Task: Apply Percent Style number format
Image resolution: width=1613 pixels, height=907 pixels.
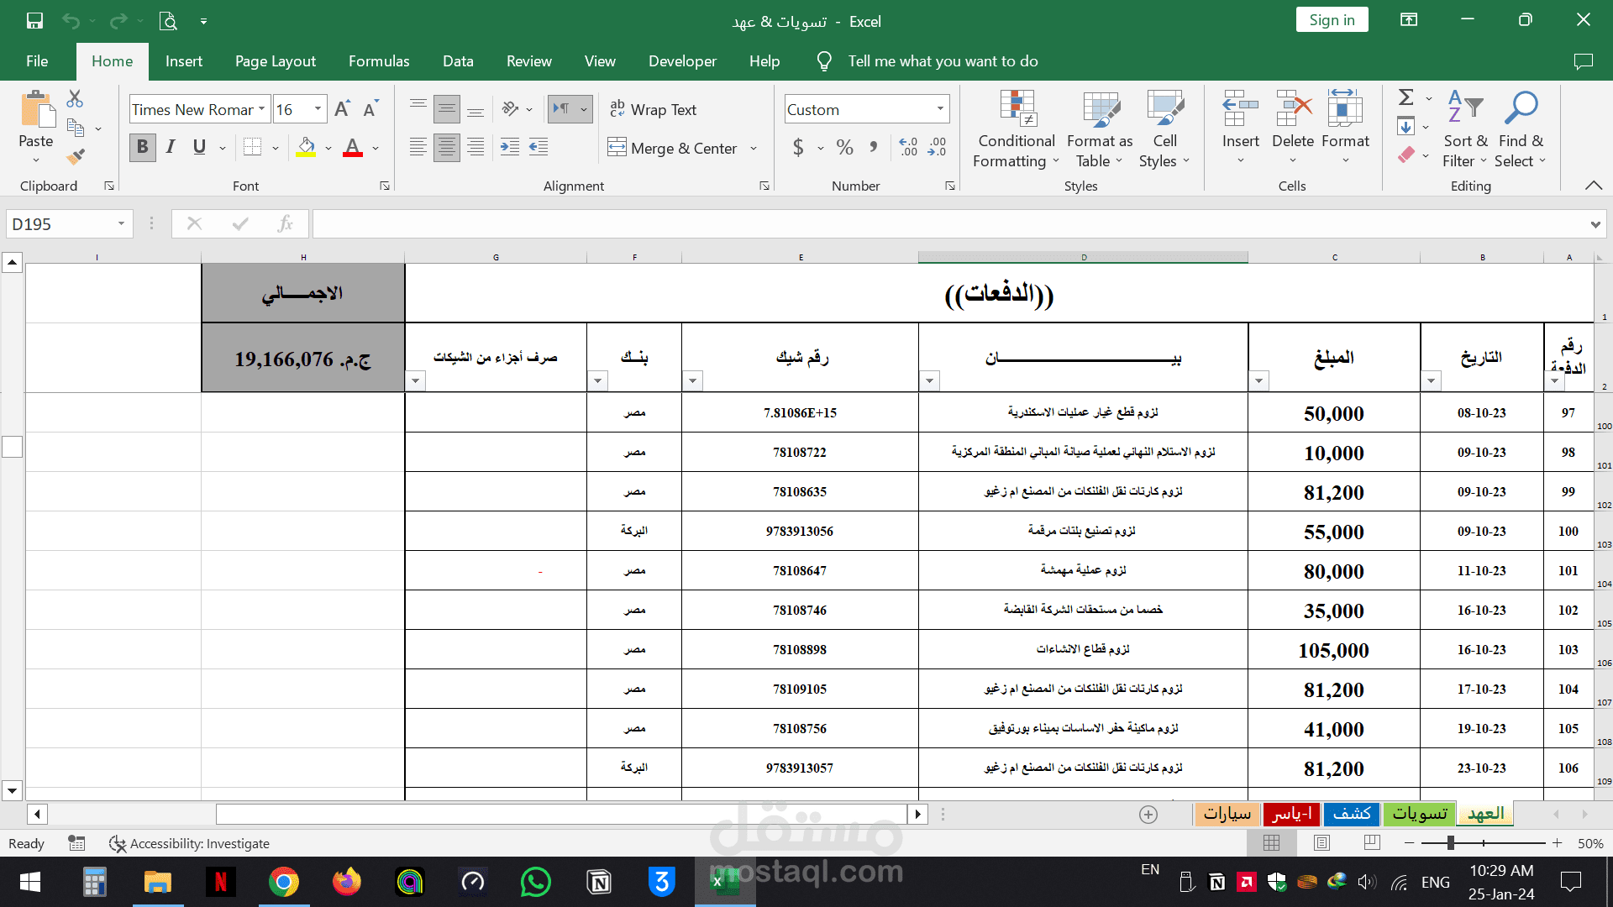Action: (845, 147)
